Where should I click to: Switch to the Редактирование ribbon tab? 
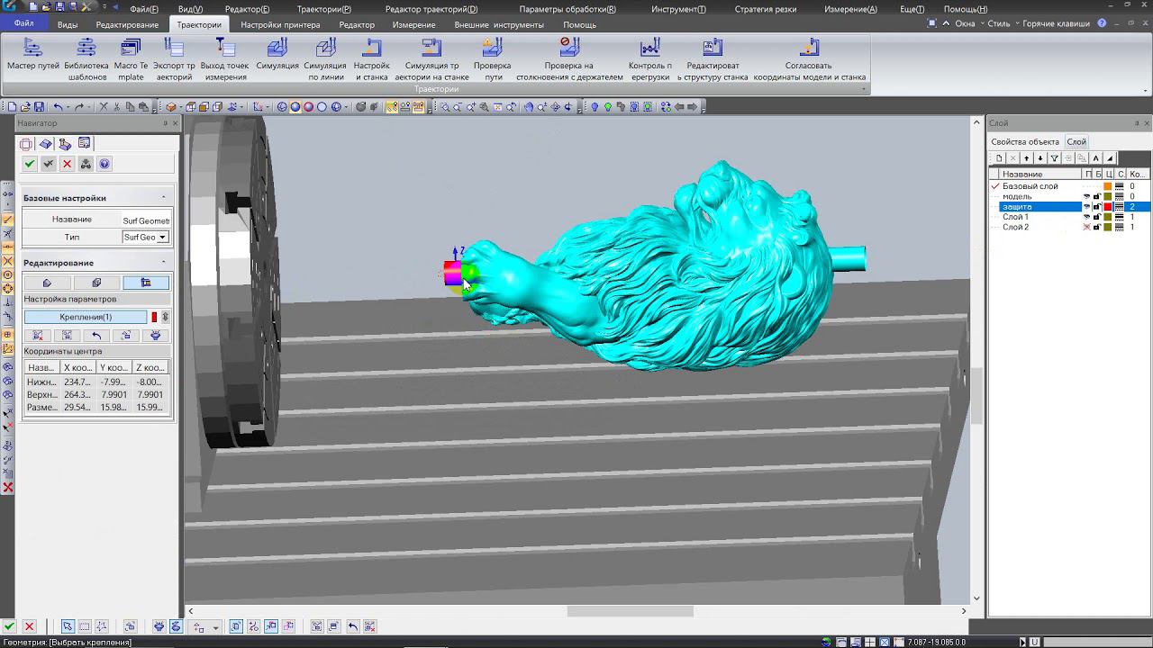(x=127, y=25)
